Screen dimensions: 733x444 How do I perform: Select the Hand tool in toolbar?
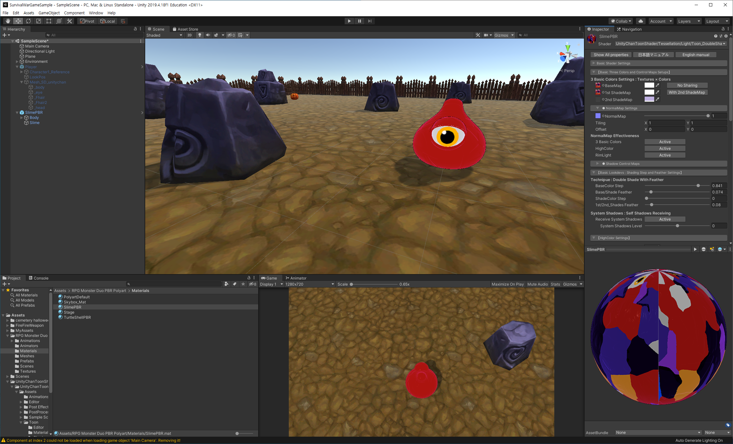[x=8, y=21]
